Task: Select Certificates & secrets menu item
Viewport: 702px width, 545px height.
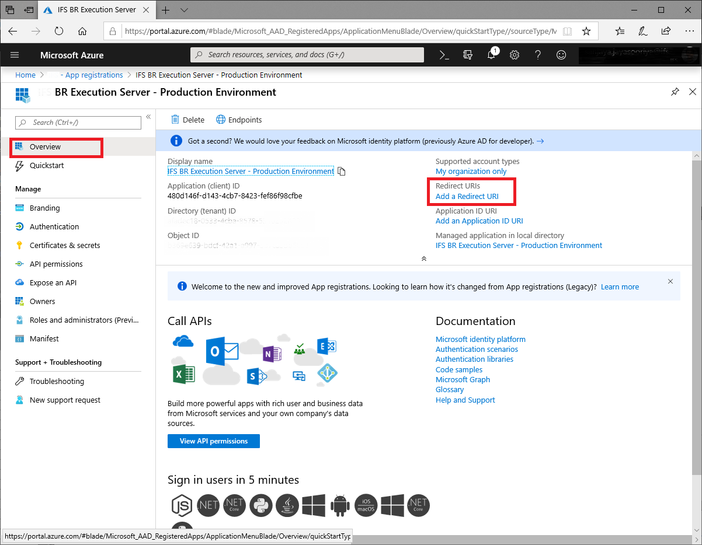Action: (65, 245)
